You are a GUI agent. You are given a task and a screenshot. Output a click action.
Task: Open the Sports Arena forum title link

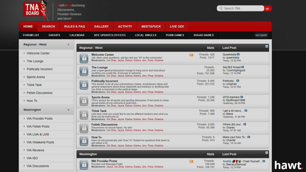[101, 97]
